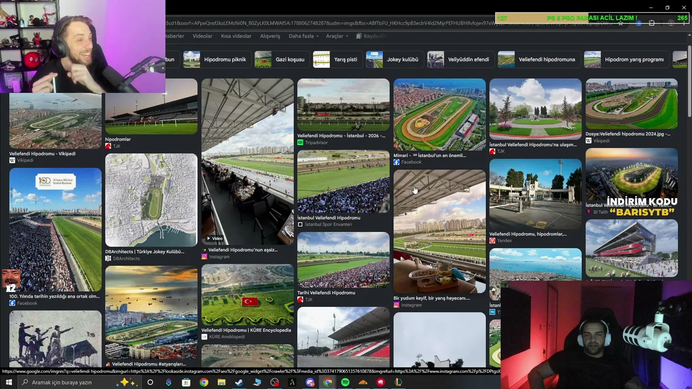The image size is (692, 389).
Task: Open 'Bir yudum keyif, bir yarış heyecanı' link
Action: [432, 298]
